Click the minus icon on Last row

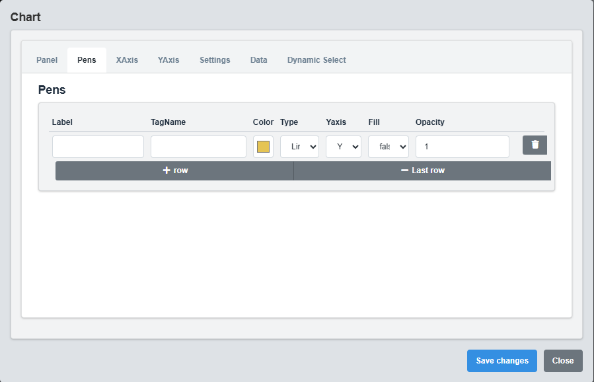[404, 171]
